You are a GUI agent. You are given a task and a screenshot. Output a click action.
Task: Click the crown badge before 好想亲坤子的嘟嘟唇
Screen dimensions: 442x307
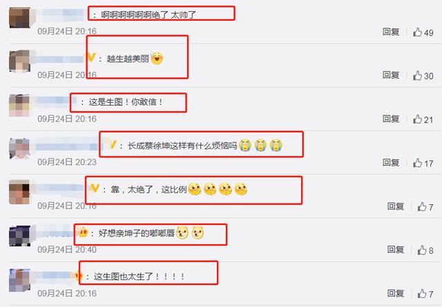83,232
